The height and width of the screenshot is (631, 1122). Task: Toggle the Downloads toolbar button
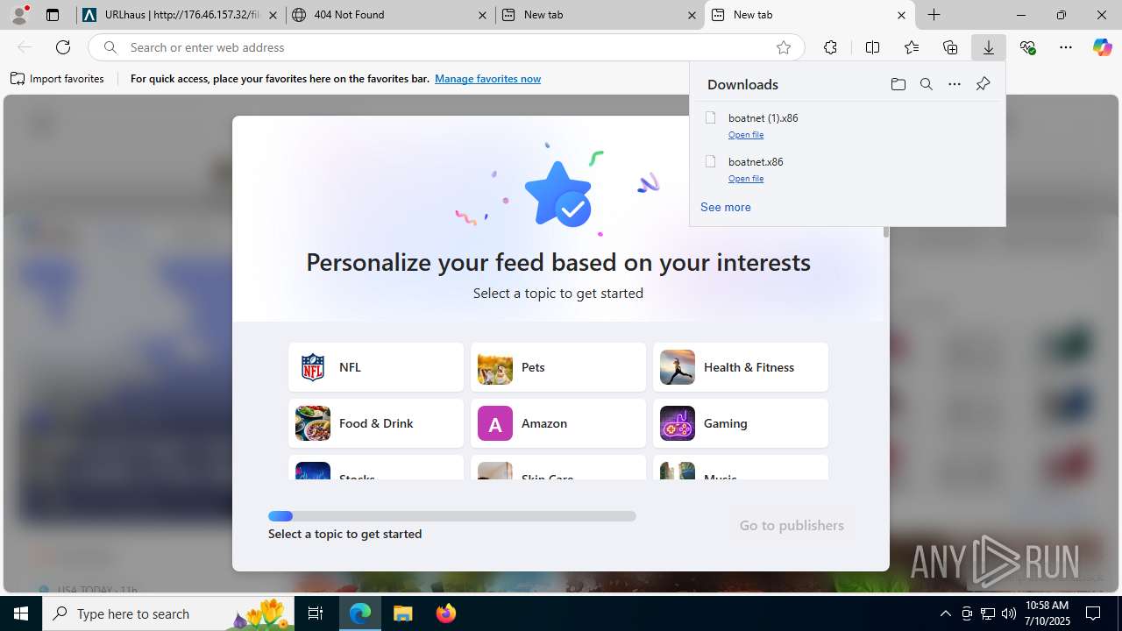tap(989, 47)
